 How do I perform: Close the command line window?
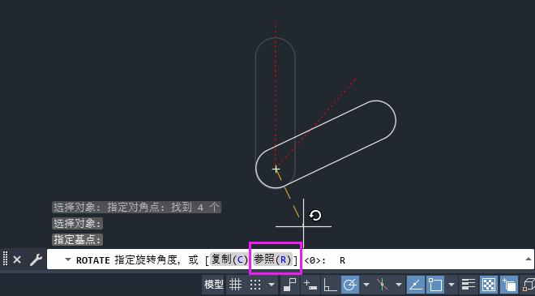[x=17, y=260]
